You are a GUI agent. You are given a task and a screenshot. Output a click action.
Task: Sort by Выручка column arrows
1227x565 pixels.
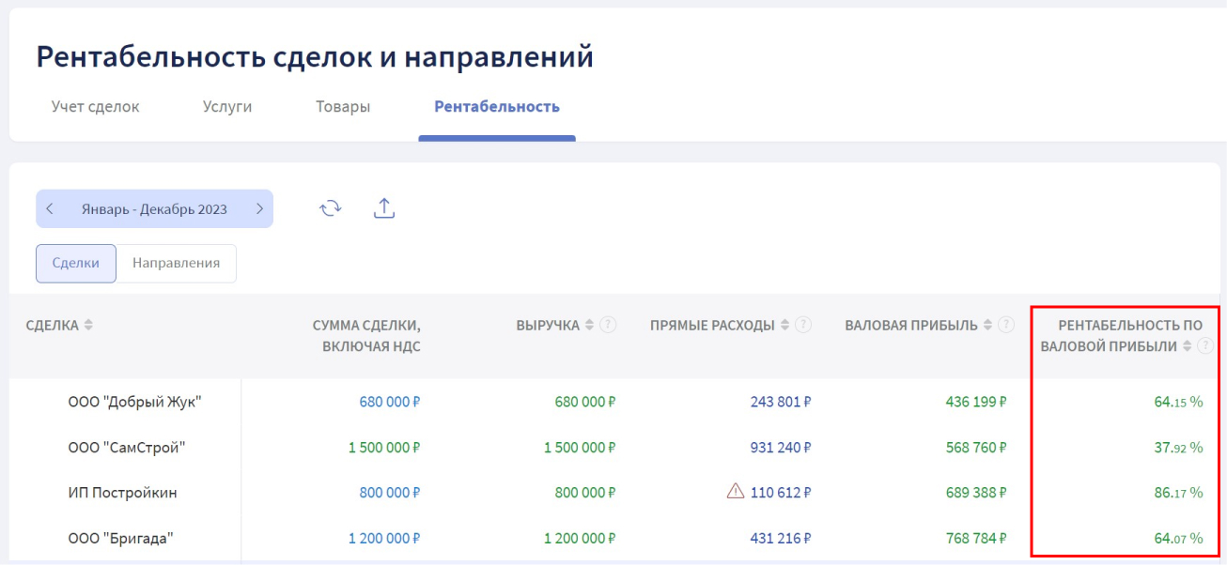click(x=589, y=325)
